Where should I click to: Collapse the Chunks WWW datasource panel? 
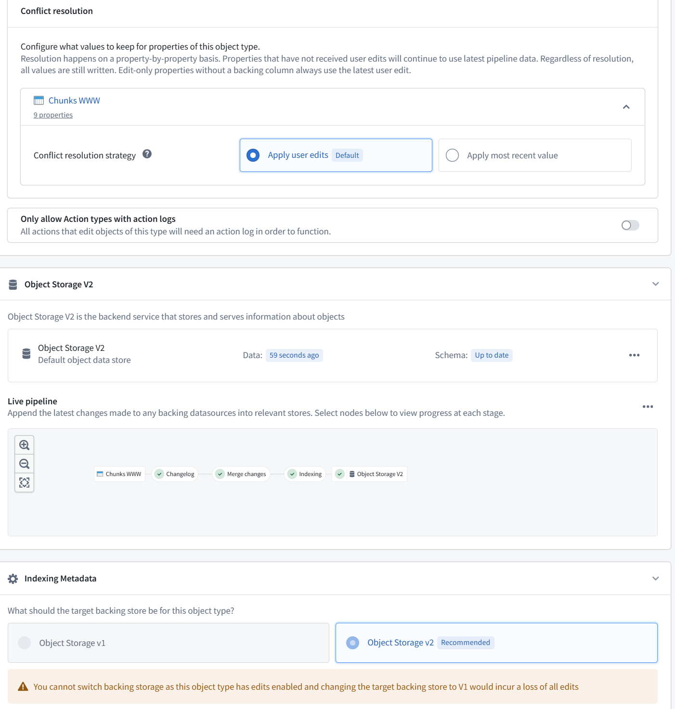[x=626, y=107]
